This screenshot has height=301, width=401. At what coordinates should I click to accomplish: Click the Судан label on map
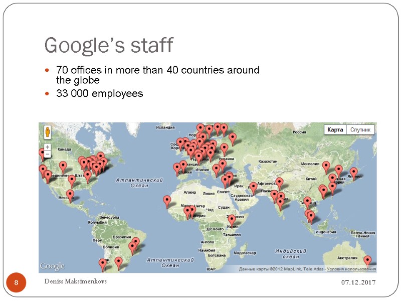click(224, 207)
